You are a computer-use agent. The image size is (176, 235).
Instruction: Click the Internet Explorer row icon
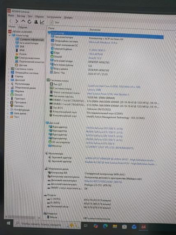pos(52,49)
